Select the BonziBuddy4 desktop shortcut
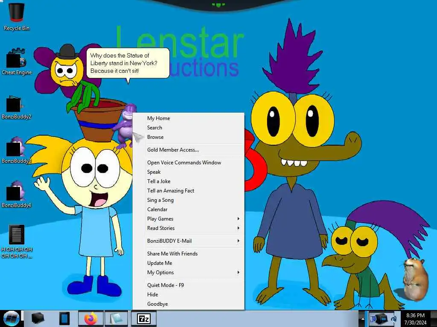437x327 pixels. coord(16,195)
